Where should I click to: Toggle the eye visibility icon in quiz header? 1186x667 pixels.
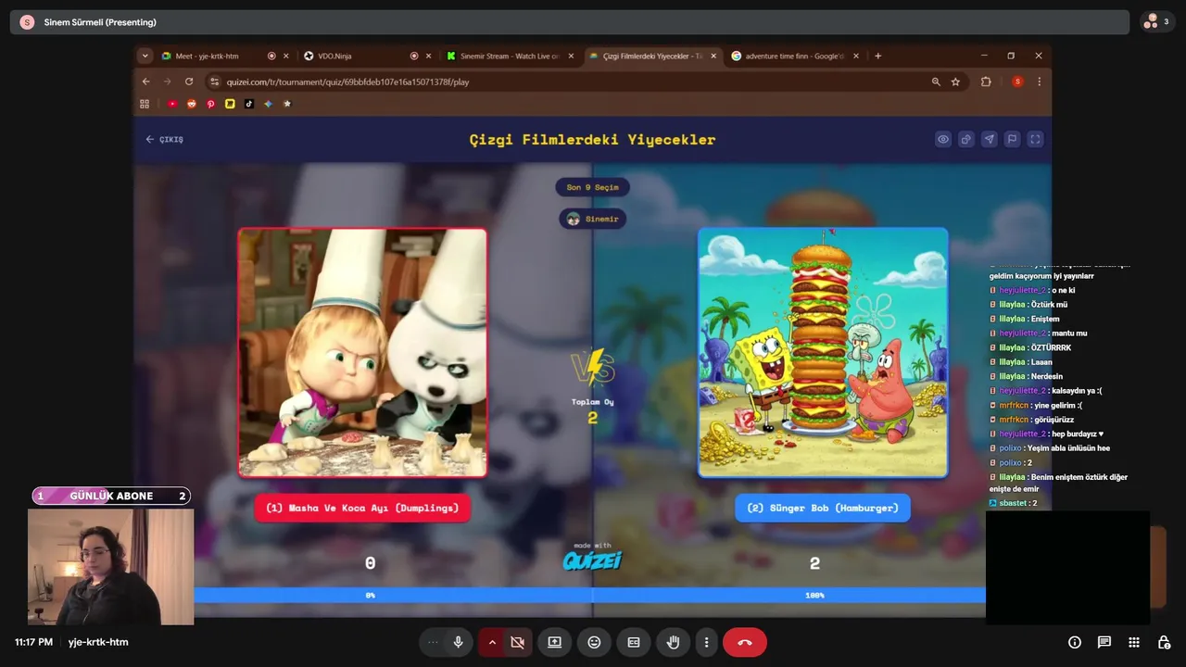(x=943, y=140)
